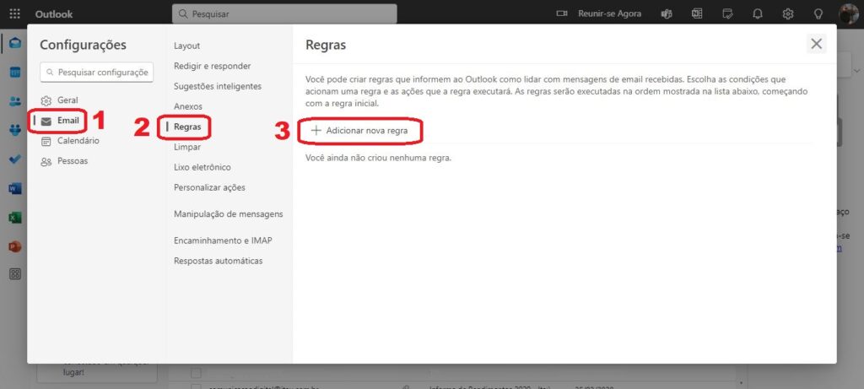The width and height of the screenshot is (864, 389).
Task: Select the Calendário settings category
Action: (x=78, y=141)
